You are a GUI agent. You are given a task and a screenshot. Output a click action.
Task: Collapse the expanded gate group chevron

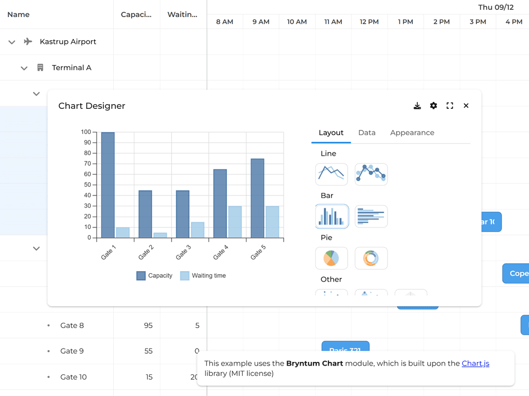[36, 93]
